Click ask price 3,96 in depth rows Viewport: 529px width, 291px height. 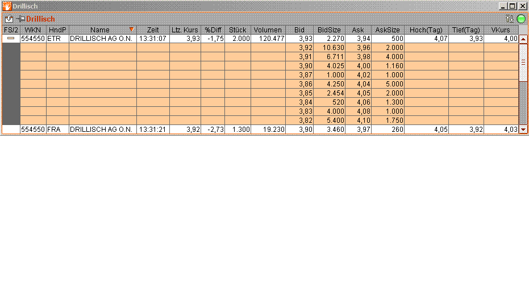[359, 48]
